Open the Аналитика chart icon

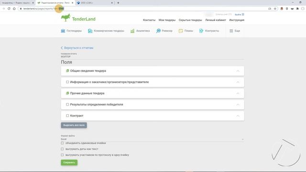132,31
